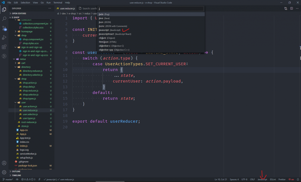The height and width of the screenshot is (182, 301).
Task: Switch to the Search: userRe… editor tab
Action: tap(88, 9)
